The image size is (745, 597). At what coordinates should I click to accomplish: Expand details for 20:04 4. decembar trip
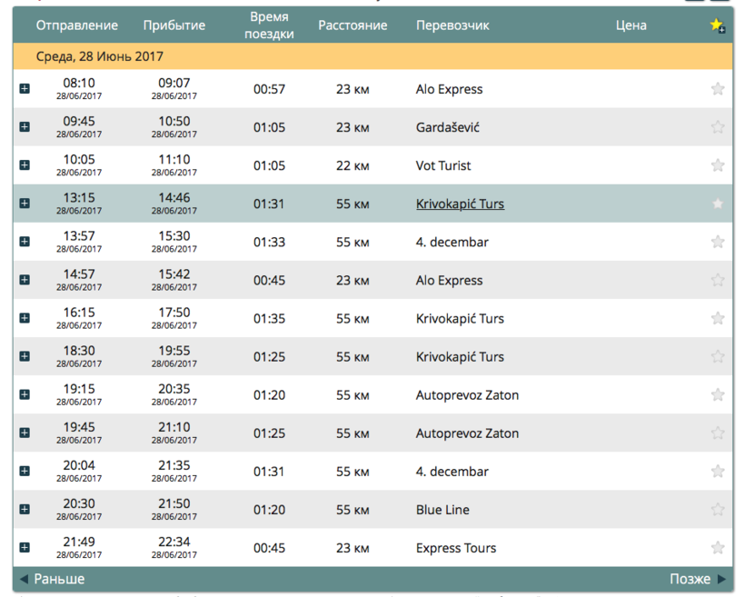tap(25, 472)
